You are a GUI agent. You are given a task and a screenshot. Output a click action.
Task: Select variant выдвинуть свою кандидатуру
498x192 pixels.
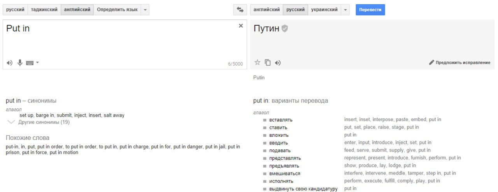pyautogui.click(x=303, y=189)
